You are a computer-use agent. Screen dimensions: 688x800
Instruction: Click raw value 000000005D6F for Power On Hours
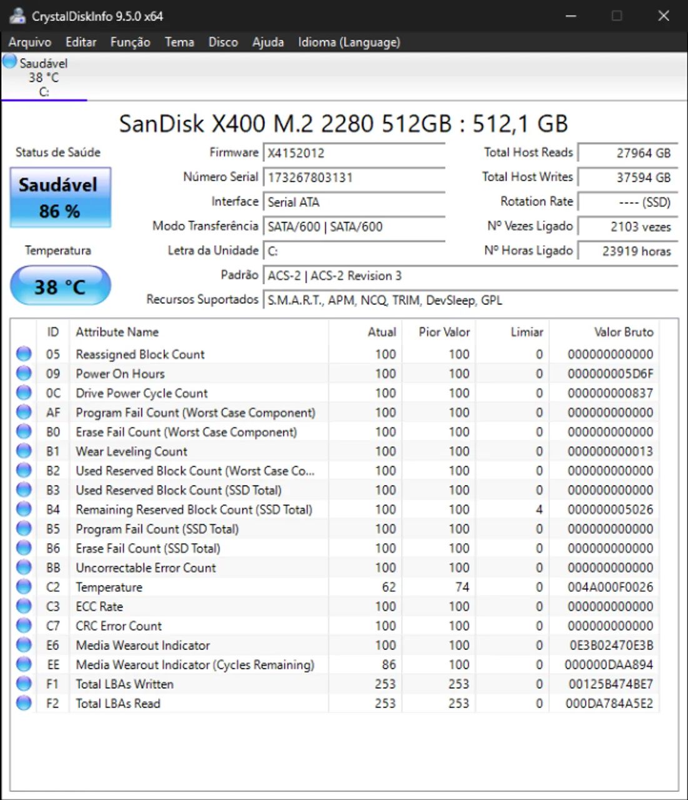(610, 374)
